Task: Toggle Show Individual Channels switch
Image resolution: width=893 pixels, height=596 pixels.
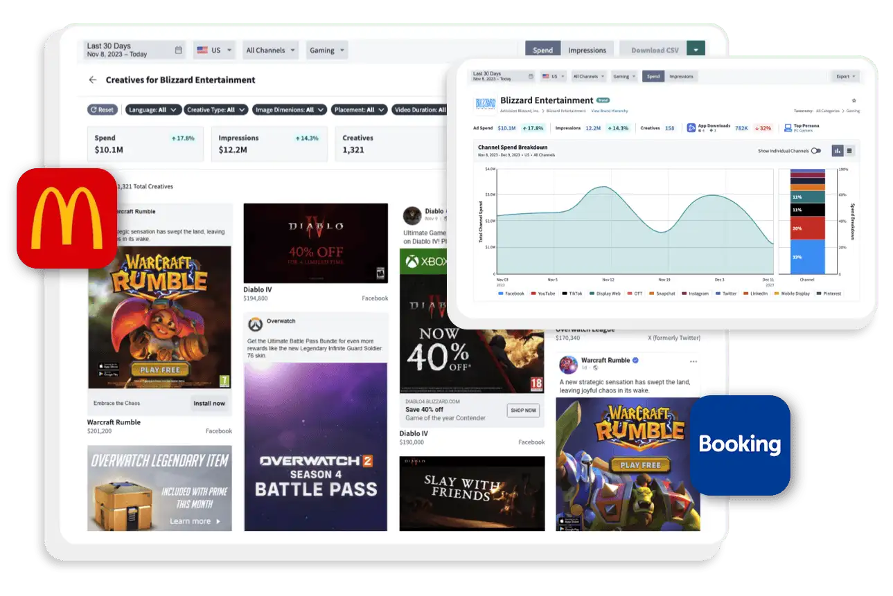Action: (x=815, y=151)
